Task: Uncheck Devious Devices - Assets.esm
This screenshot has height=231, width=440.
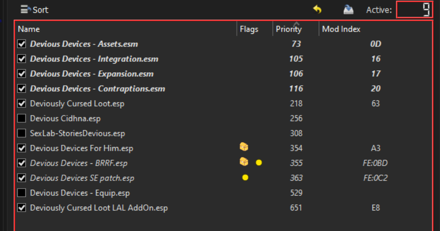Action: click(22, 44)
